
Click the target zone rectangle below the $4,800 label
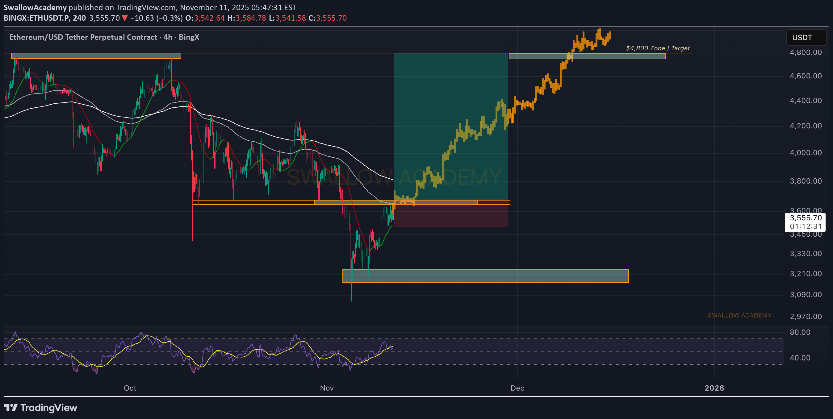click(614, 56)
